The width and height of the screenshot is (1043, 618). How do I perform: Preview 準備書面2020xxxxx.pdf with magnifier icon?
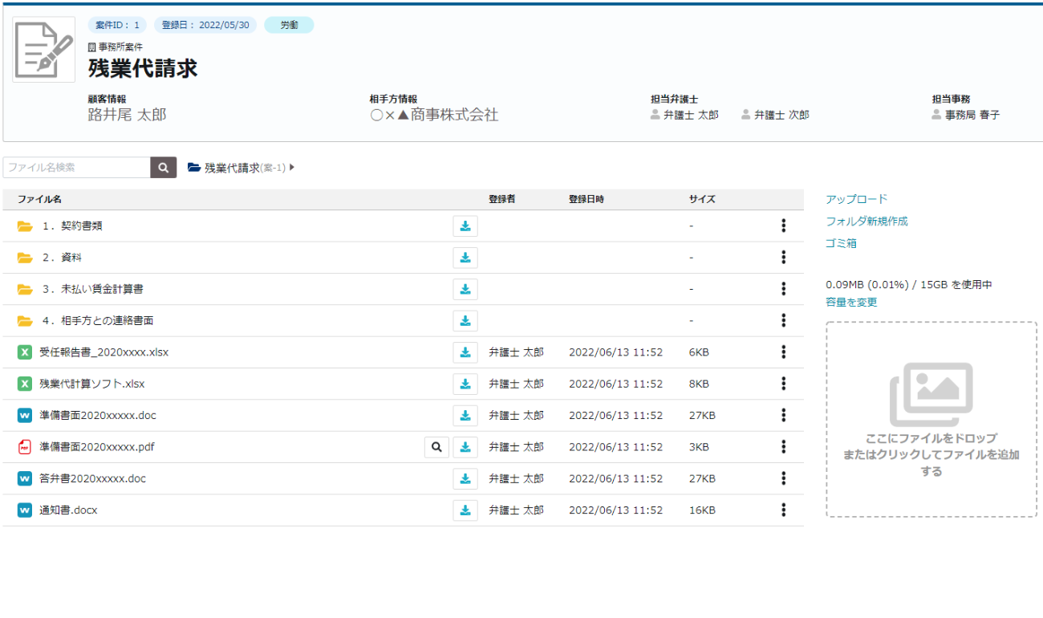click(x=436, y=447)
